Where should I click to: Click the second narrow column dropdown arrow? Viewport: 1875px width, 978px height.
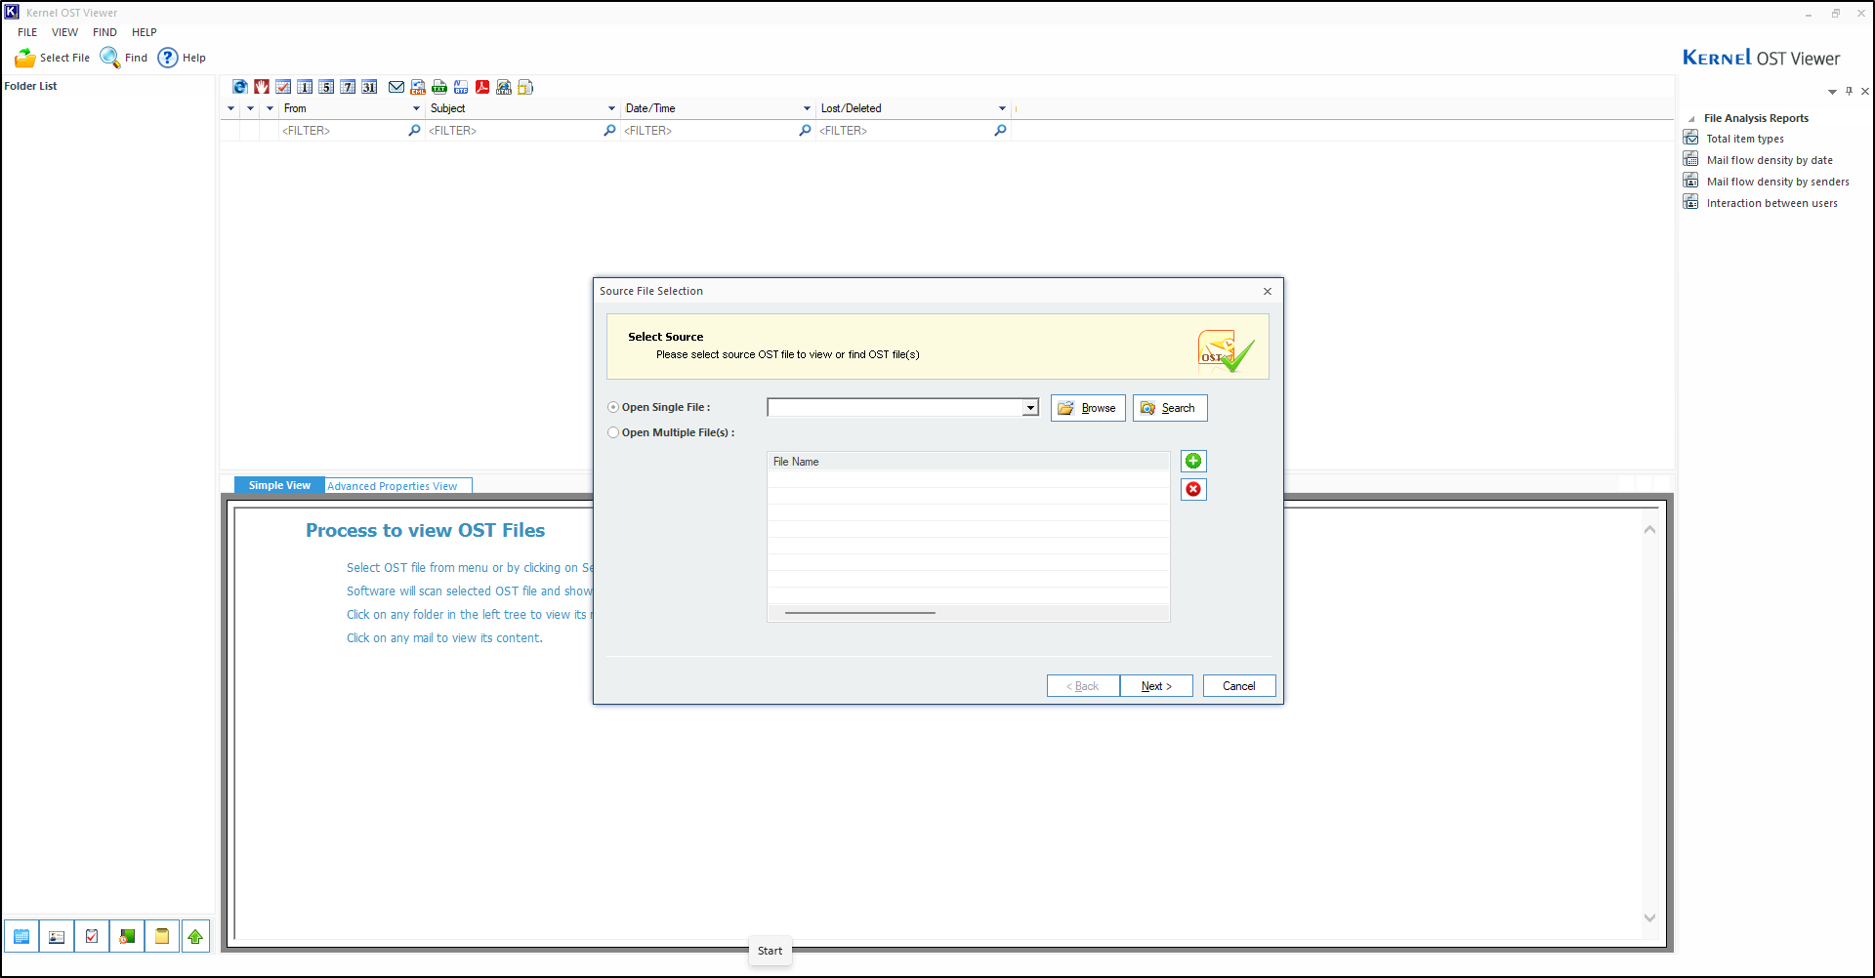(250, 108)
